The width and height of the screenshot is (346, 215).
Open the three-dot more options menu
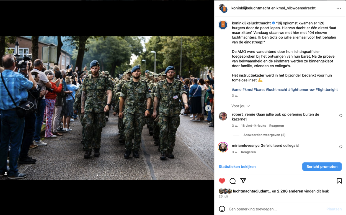(339, 8)
